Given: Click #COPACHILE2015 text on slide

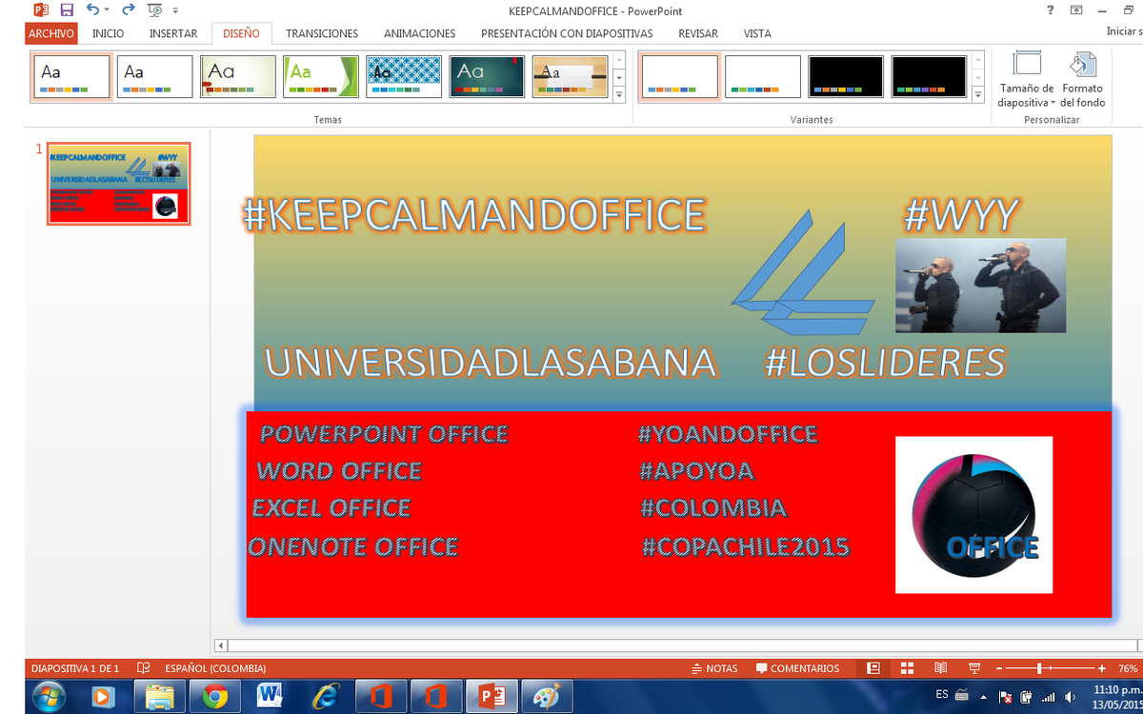Looking at the screenshot, I should pyautogui.click(x=745, y=547).
